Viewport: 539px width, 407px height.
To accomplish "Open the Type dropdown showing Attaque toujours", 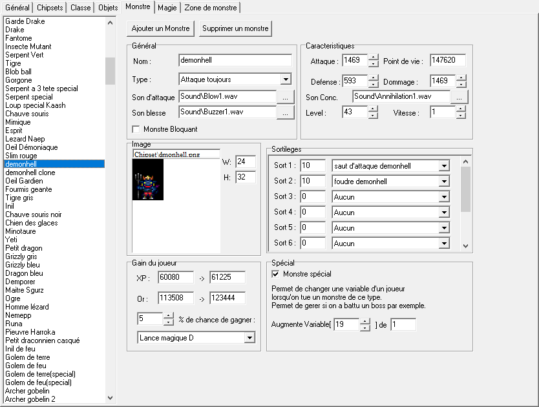I will 286,79.
